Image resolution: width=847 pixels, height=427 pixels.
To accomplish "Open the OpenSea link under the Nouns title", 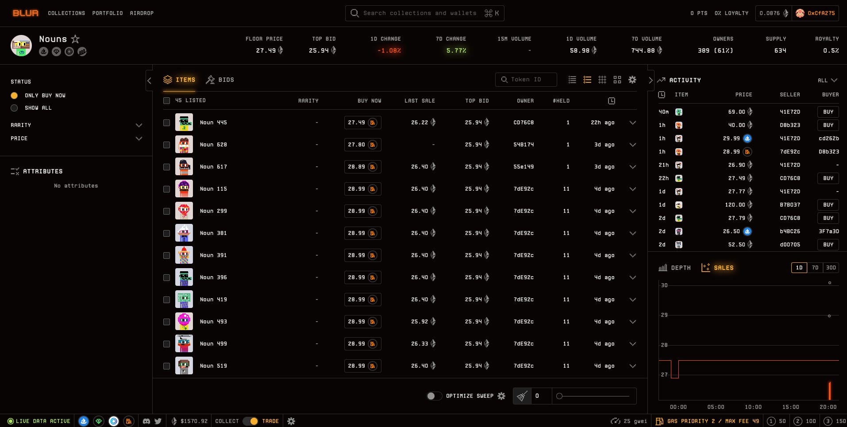I will click(x=43, y=52).
